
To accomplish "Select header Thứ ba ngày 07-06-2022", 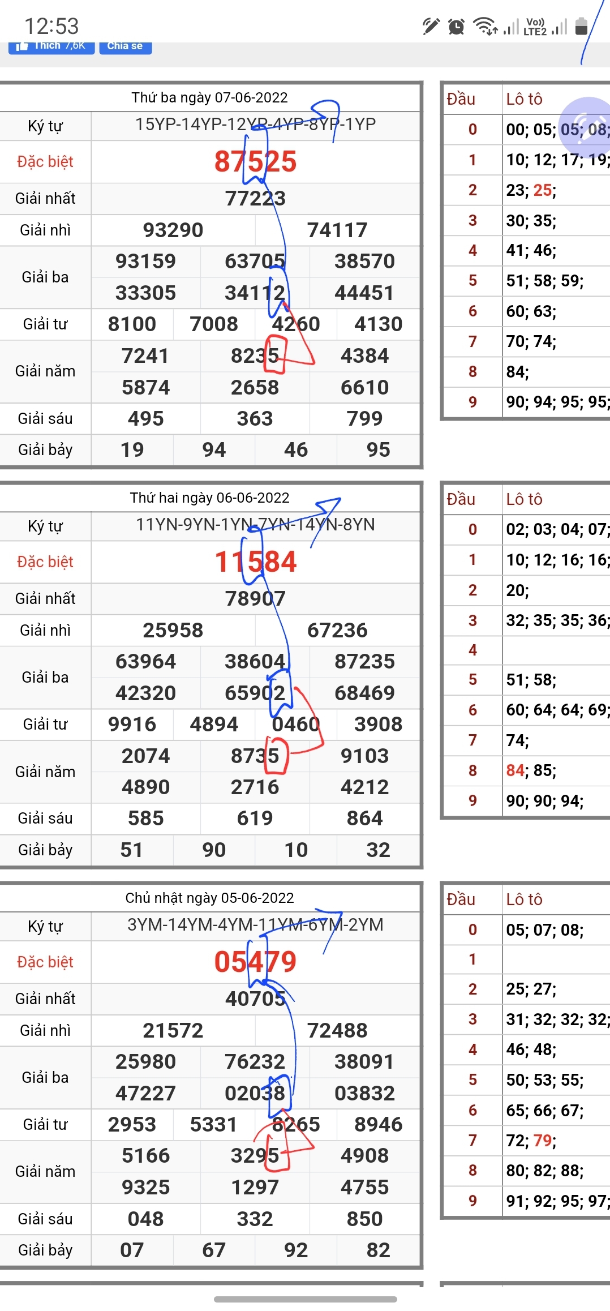I will tap(210, 97).
